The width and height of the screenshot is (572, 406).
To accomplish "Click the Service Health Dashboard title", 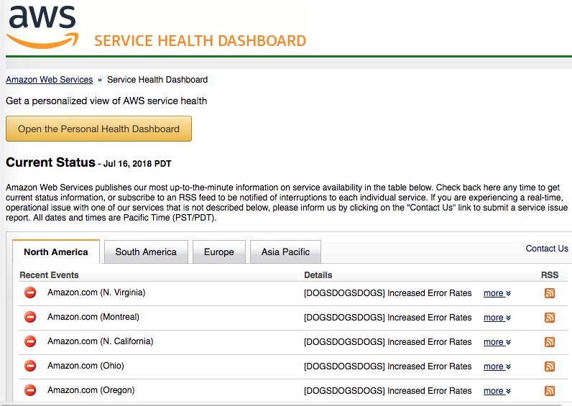I will (200, 40).
